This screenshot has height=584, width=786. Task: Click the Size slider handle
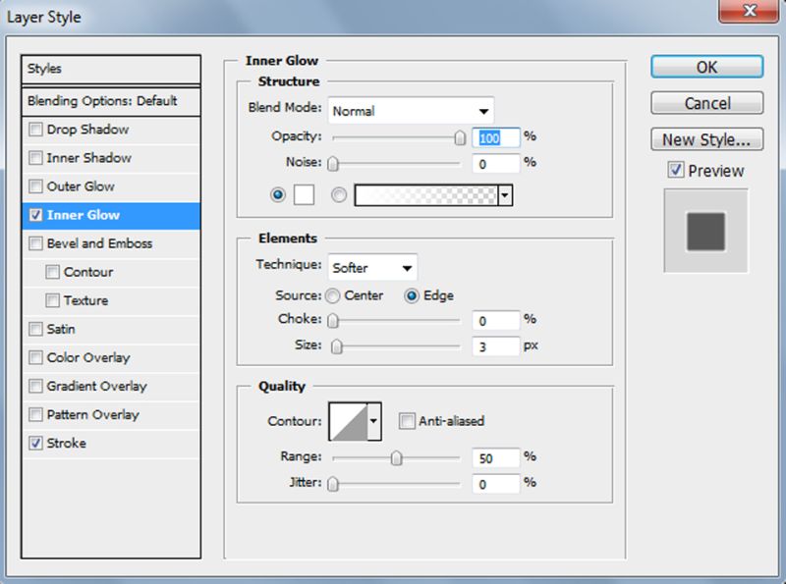(x=337, y=346)
